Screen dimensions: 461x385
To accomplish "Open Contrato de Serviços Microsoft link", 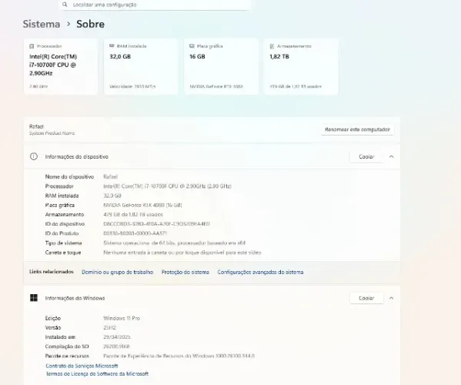I will click(82, 366).
